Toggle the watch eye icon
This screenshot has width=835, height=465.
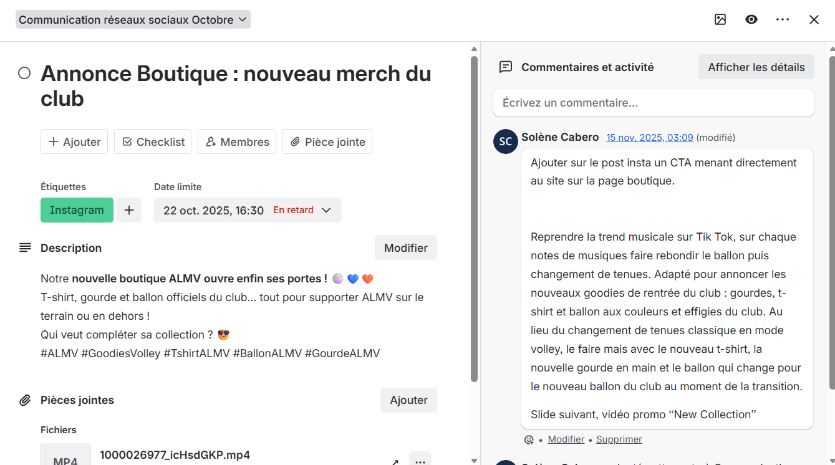coord(751,19)
